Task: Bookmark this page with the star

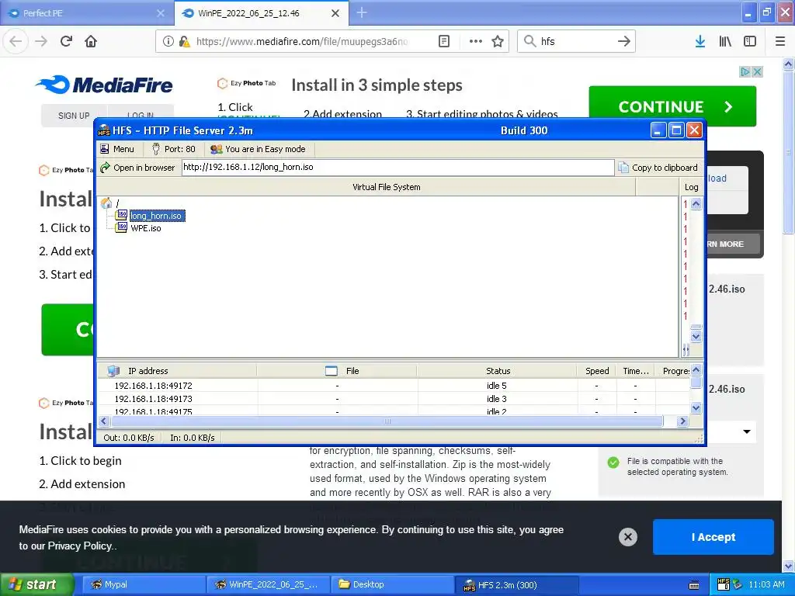Action: (498, 42)
